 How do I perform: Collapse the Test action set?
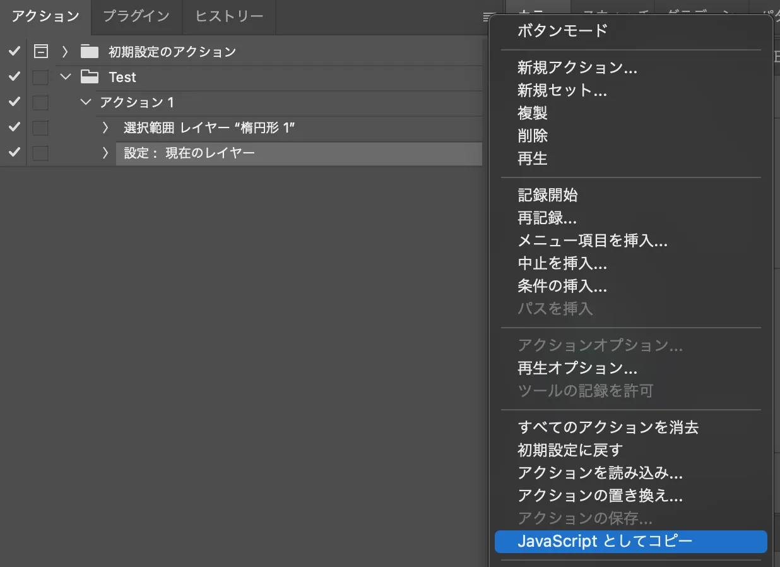(x=65, y=77)
